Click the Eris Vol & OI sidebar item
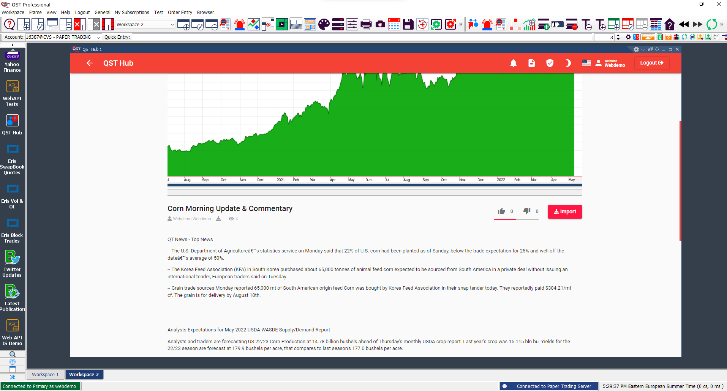 pos(12,196)
